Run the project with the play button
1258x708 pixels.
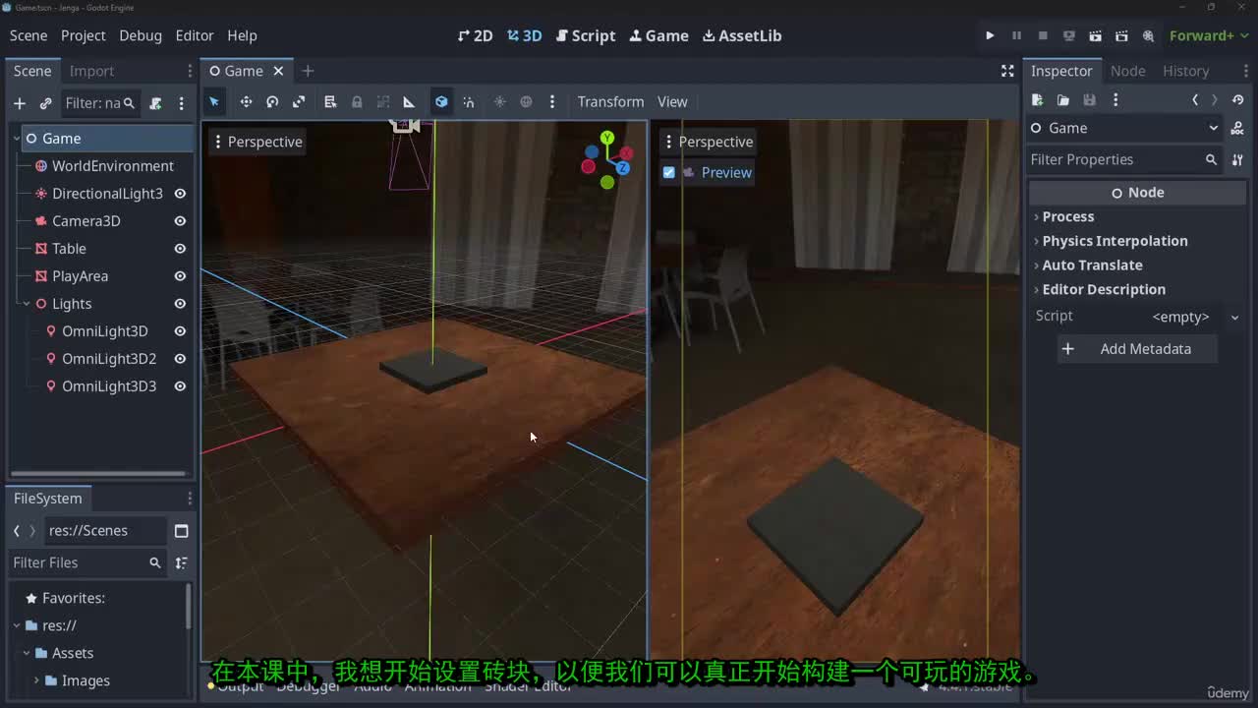point(990,35)
